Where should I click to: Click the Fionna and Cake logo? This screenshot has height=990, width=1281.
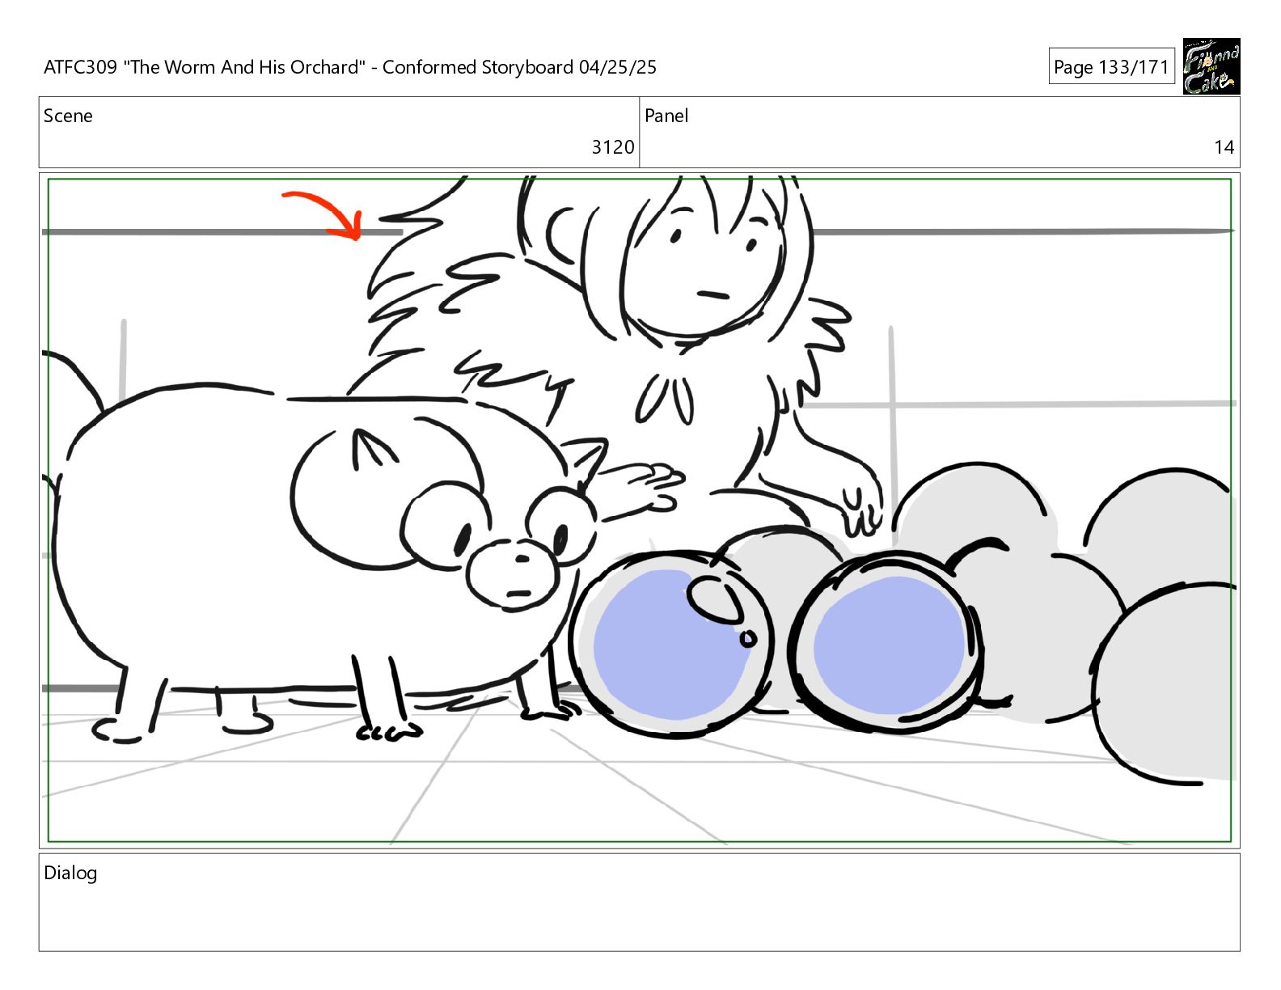tap(1211, 66)
